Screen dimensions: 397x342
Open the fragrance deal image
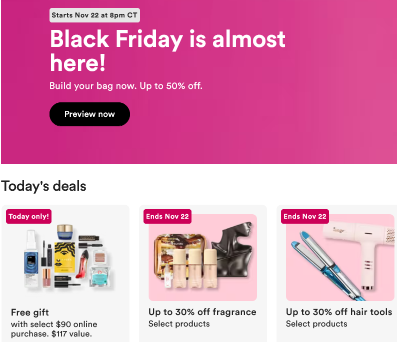click(x=202, y=258)
